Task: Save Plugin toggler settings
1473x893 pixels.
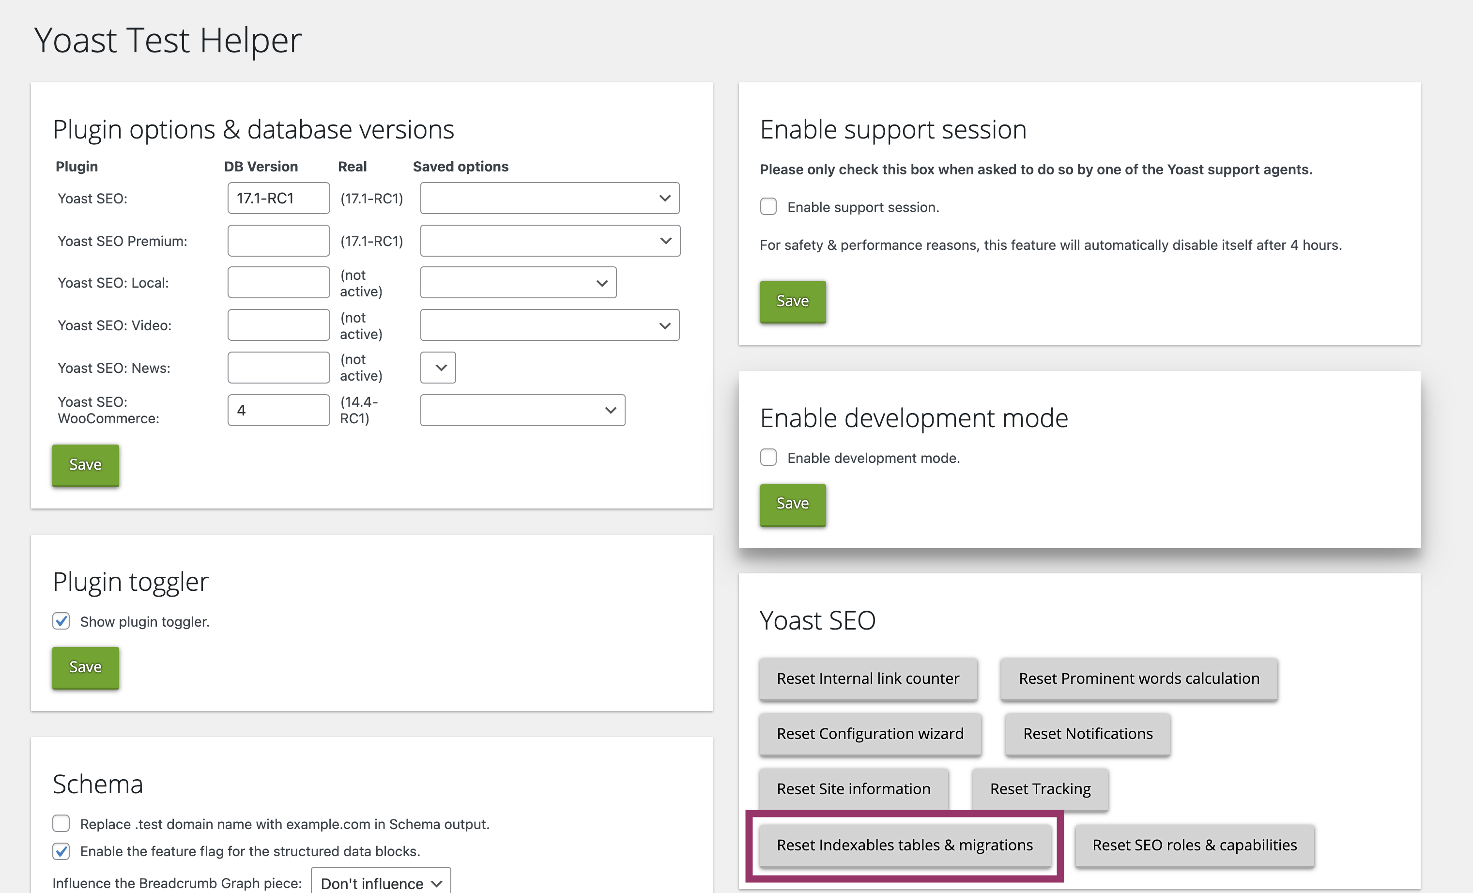Action: (x=85, y=667)
